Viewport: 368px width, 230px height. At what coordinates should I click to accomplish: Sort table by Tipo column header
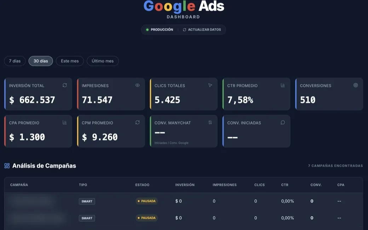pos(83,185)
